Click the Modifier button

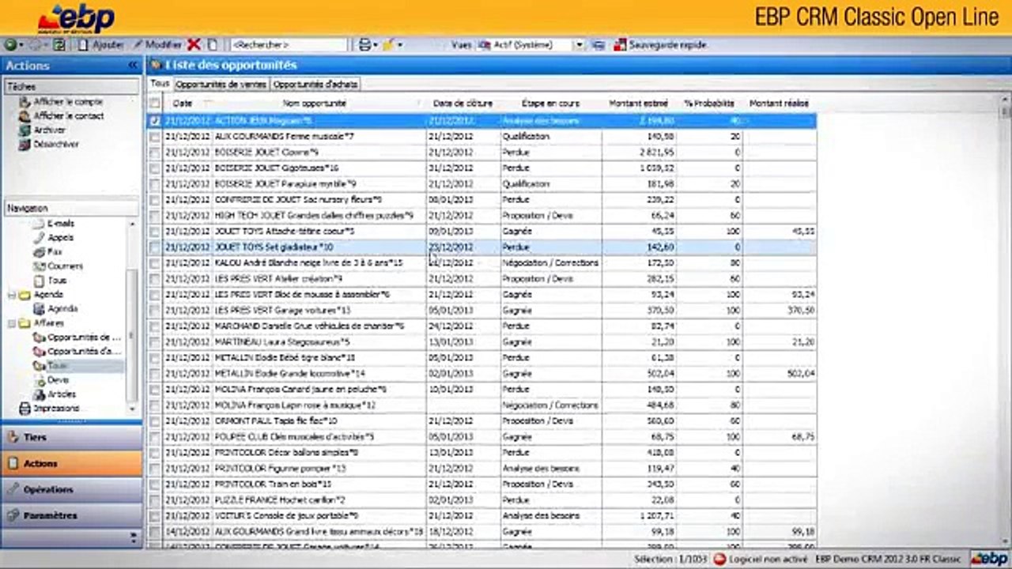[x=157, y=45]
